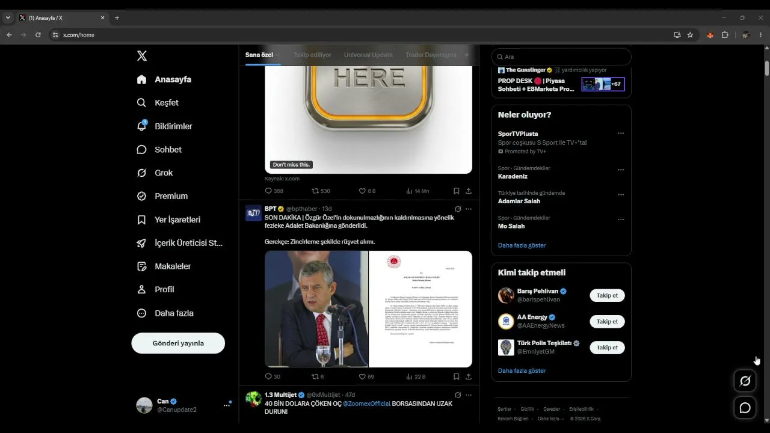Go to Anasayfa in the sidebar

tap(164, 79)
